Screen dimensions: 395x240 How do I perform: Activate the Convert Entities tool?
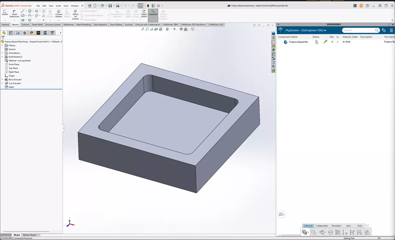coord(59,14)
